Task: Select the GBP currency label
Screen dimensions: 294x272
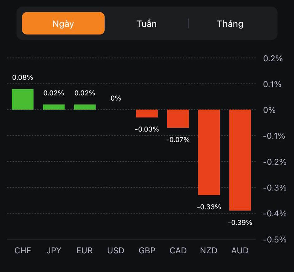Action: 147,251
